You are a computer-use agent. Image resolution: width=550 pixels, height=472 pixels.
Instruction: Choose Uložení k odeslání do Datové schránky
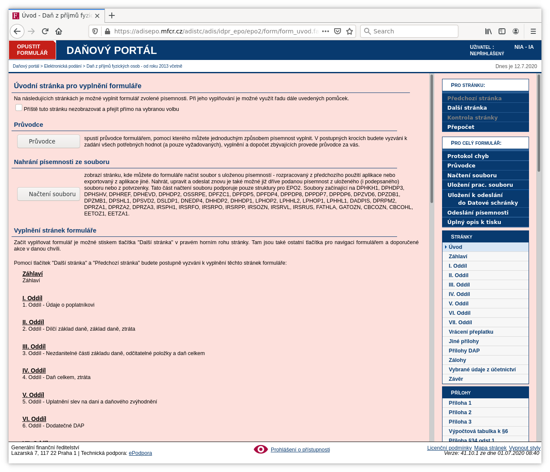tap(485, 199)
